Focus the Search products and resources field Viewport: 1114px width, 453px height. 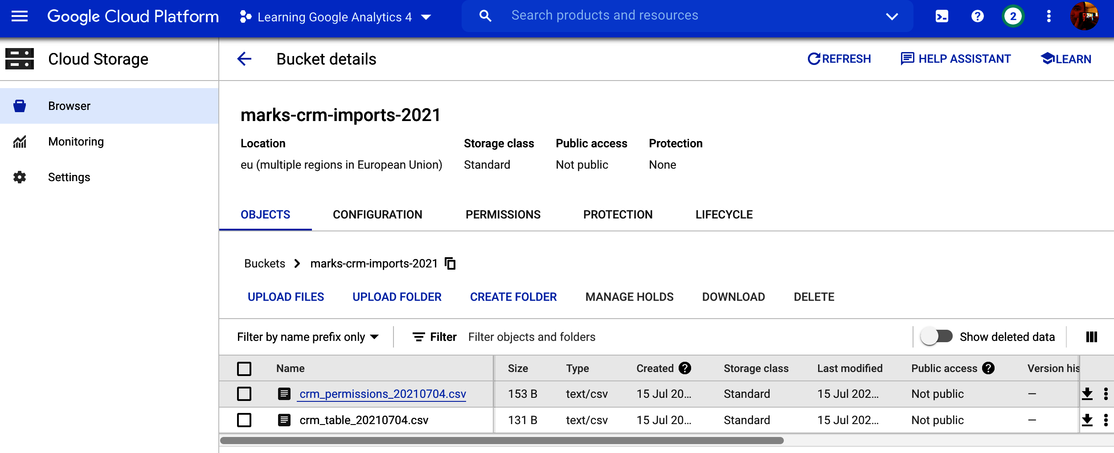click(687, 16)
